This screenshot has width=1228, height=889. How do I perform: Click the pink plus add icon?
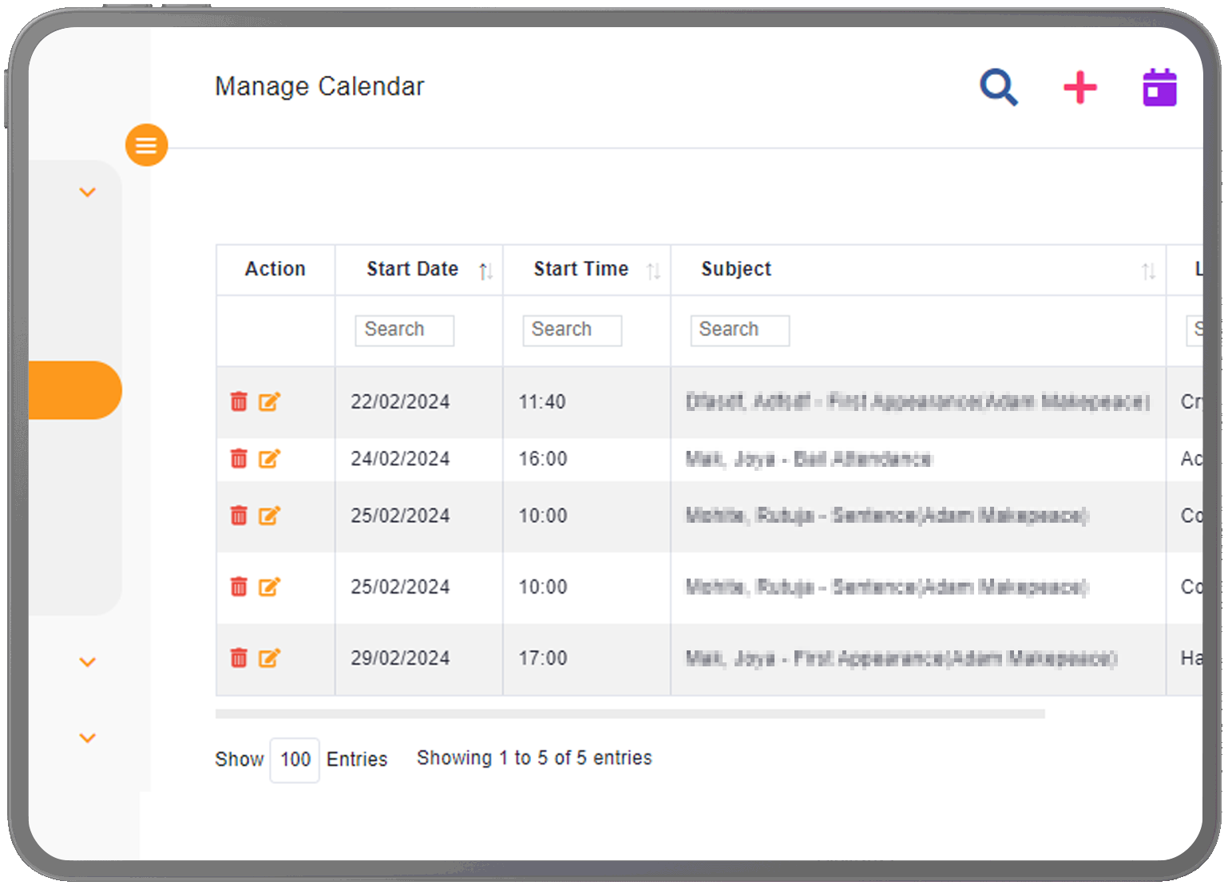[1079, 87]
